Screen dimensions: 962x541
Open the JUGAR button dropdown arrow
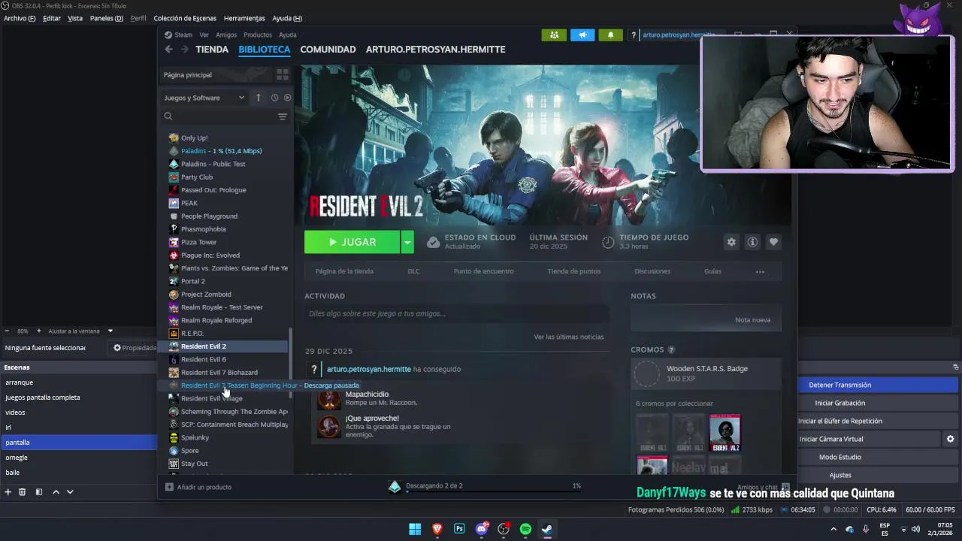tap(407, 242)
